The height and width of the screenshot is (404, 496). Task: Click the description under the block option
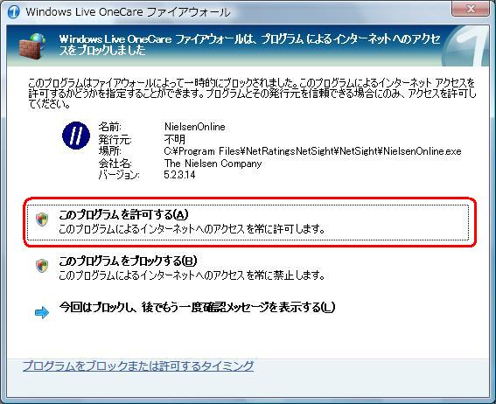[x=192, y=275]
